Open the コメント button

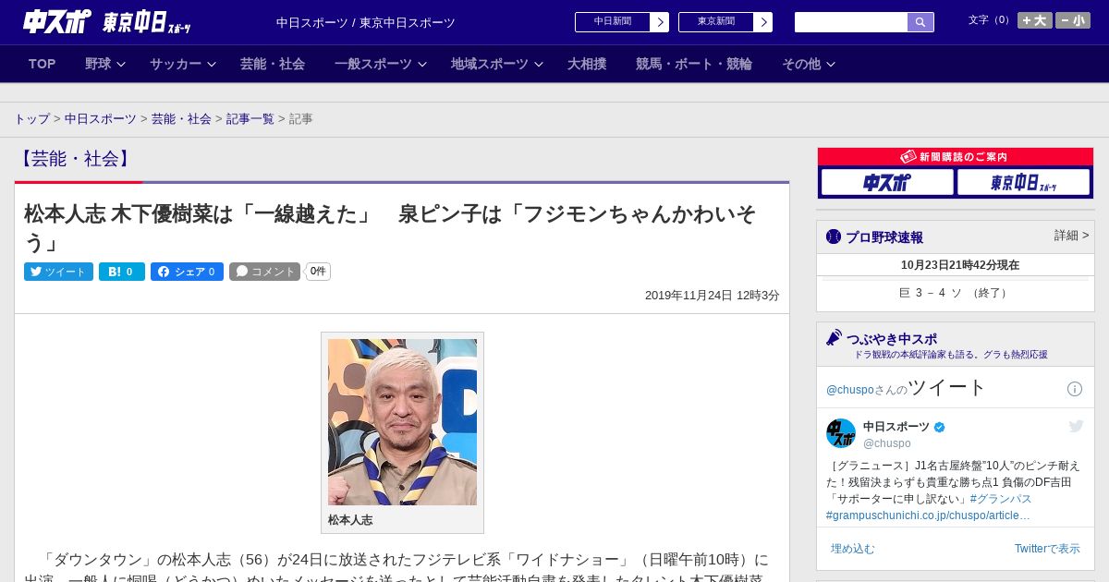pos(265,272)
